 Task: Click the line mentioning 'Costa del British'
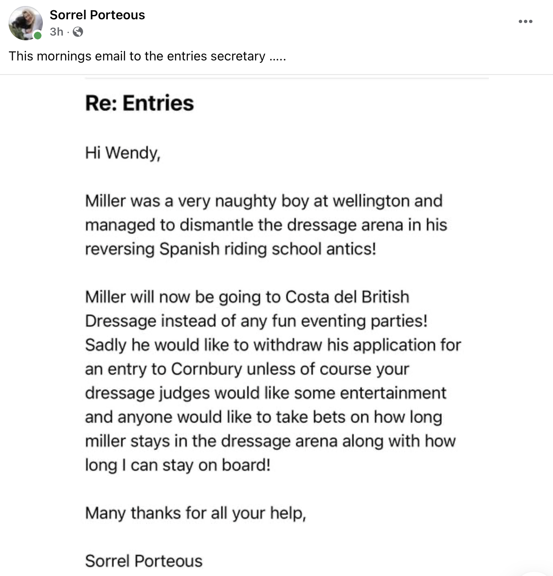[247, 297]
